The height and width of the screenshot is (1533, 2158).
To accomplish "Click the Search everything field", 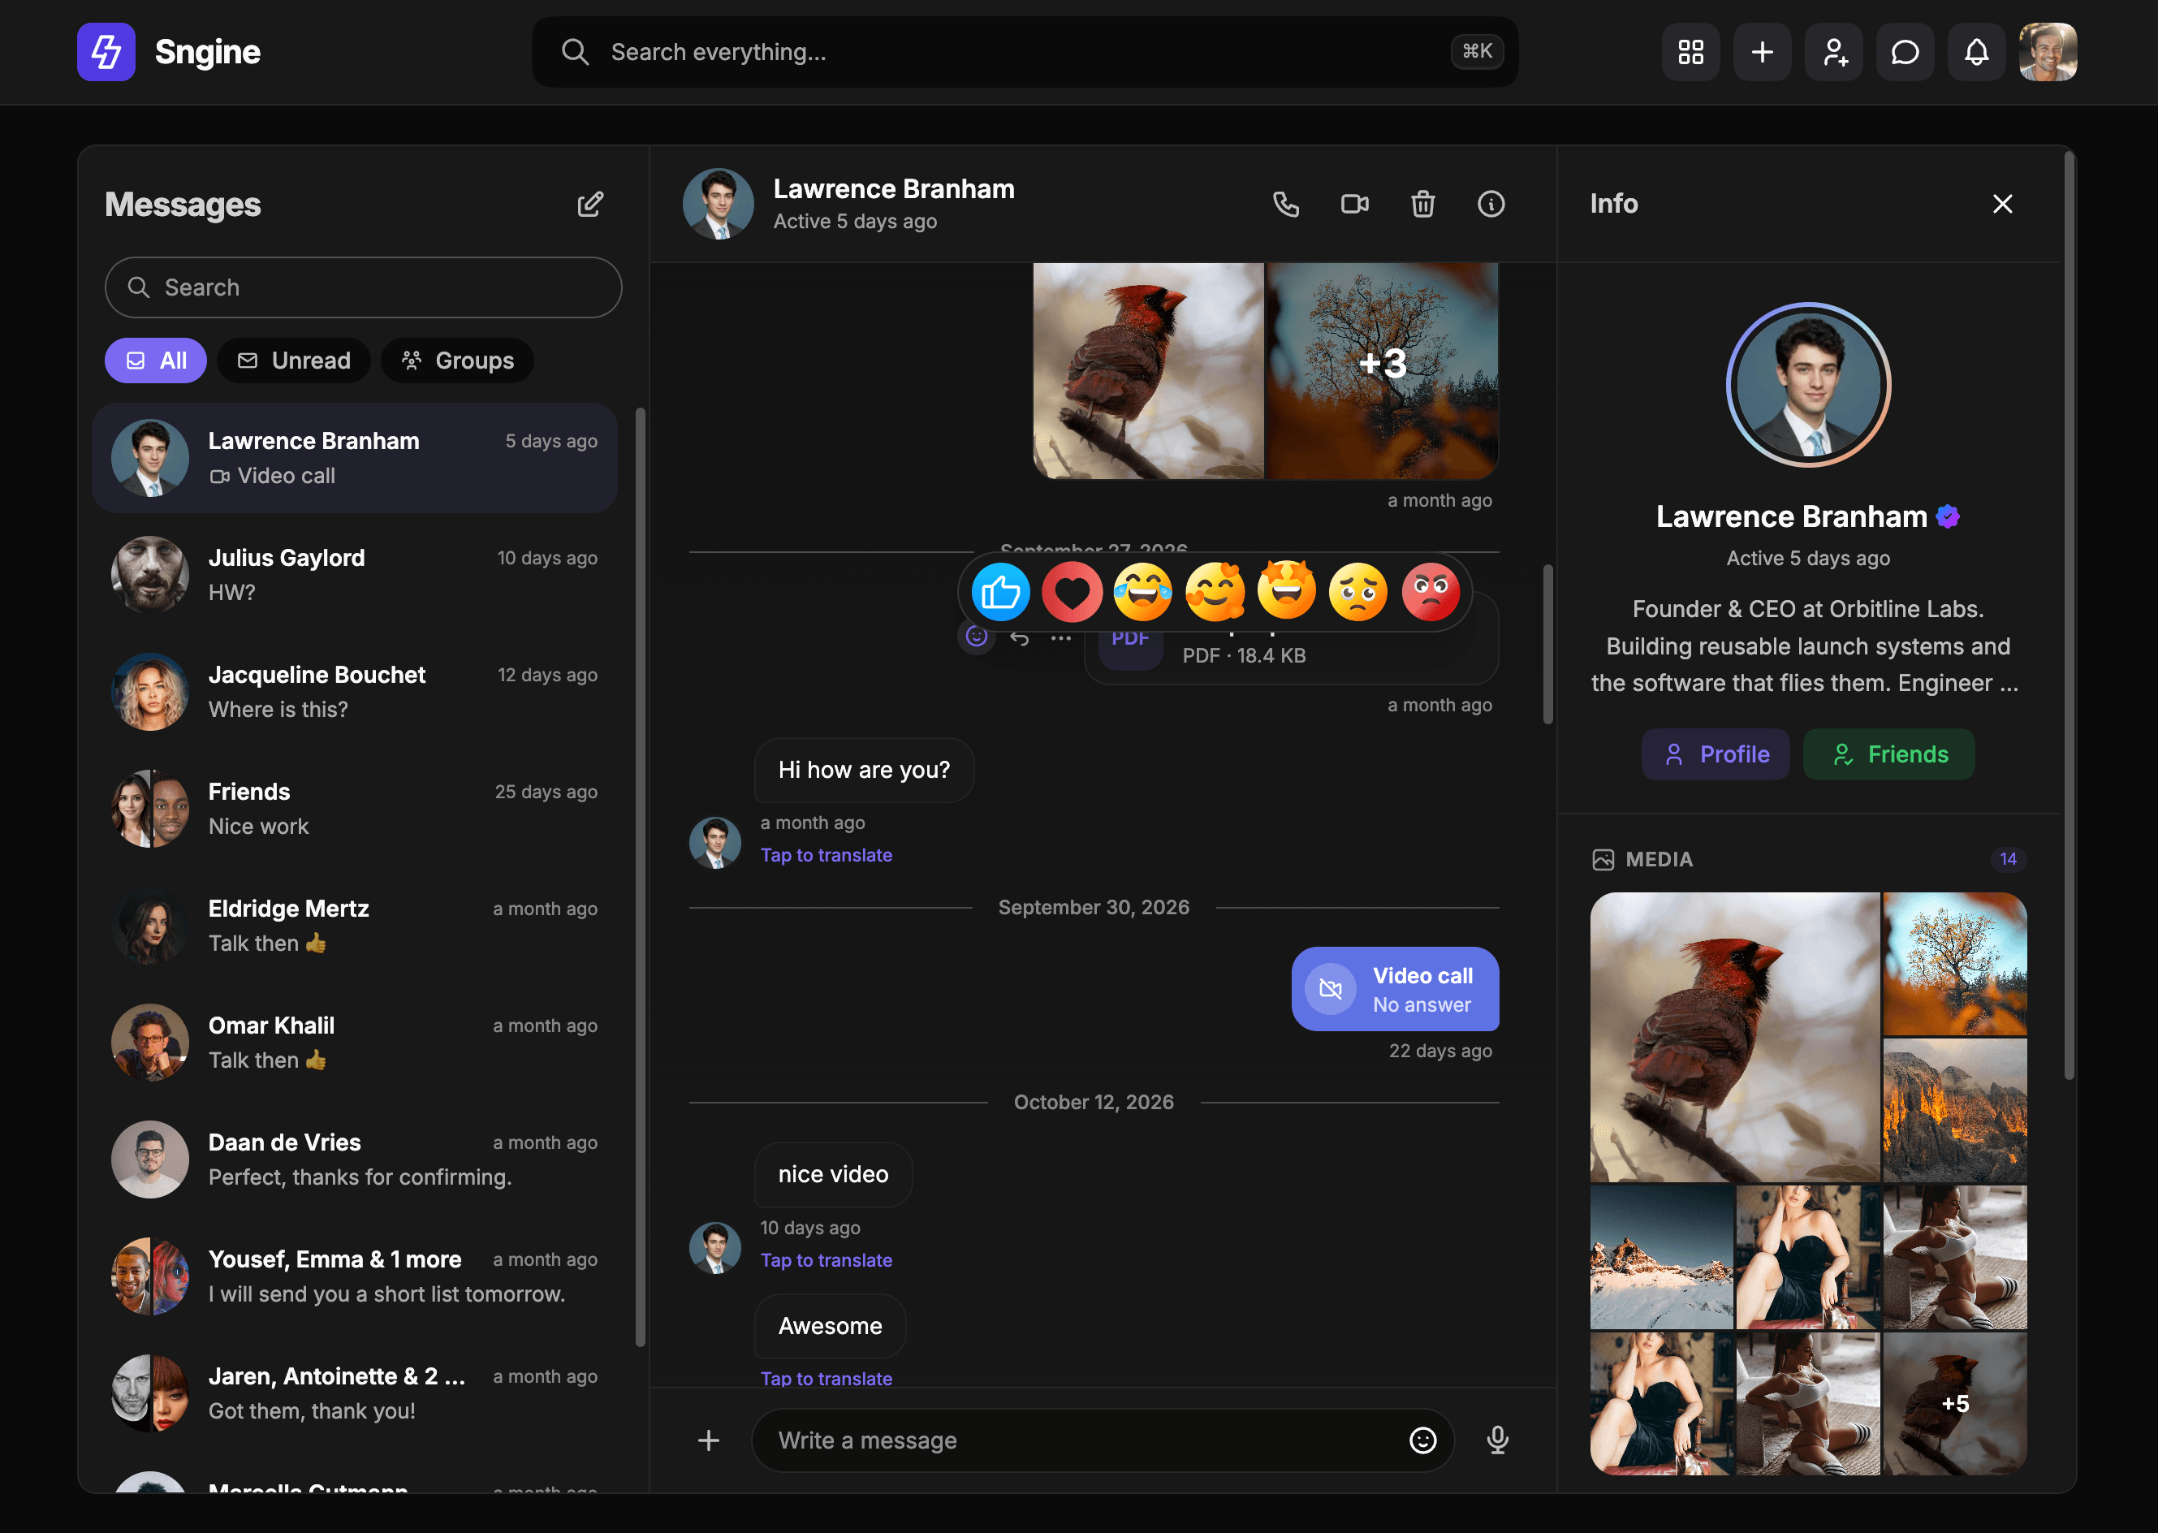I will coord(1025,52).
